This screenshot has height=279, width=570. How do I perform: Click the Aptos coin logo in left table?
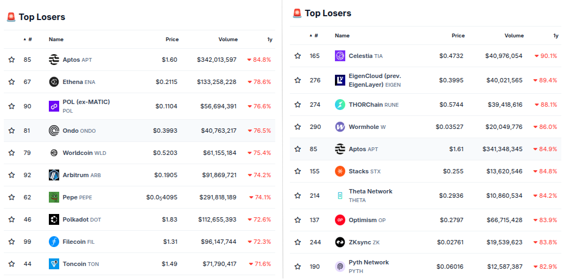(x=54, y=60)
